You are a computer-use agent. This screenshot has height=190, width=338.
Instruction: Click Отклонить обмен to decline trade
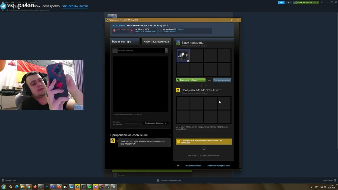[193, 165]
